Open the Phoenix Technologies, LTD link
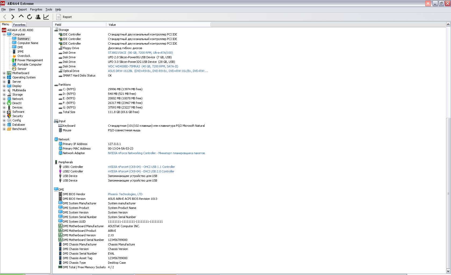 click(125, 194)
